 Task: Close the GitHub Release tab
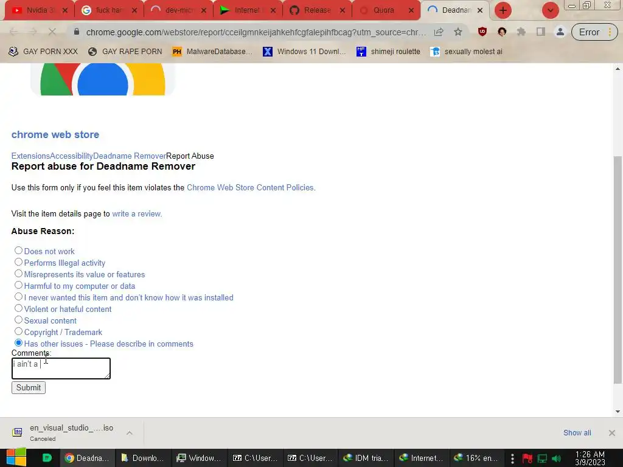[x=343, y=10]
